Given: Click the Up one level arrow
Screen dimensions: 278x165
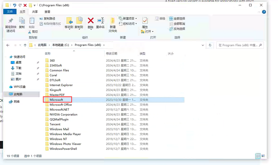Looking at the screenshot, I should click(25, 45).
